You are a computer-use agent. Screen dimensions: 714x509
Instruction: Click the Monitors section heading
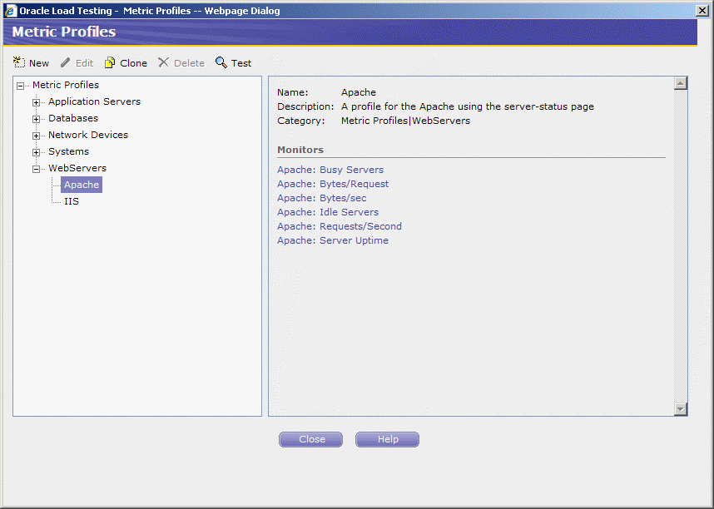point(300,150)
